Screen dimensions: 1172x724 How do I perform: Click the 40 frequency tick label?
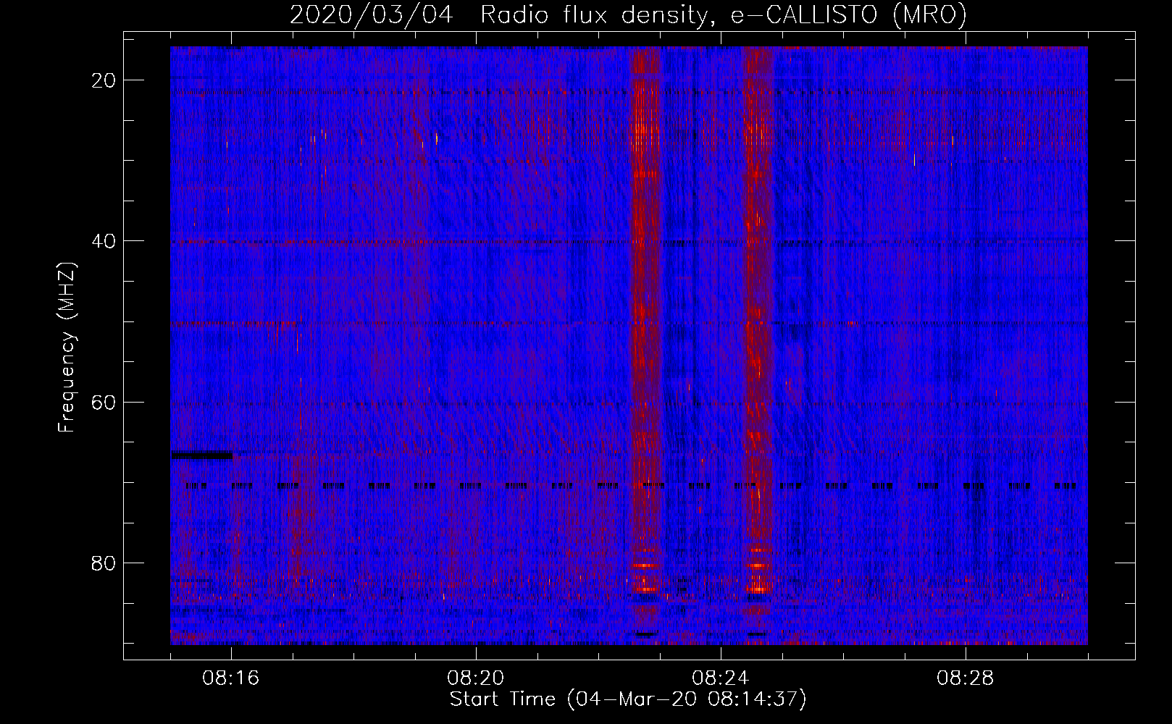tap(104, 241)
